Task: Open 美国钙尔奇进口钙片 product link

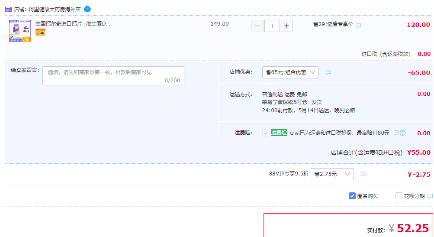Action: pyautogui.click(x=73, y=24)
